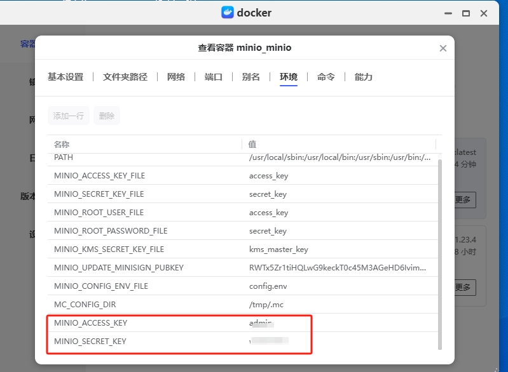
Task: Click the /tmp/.mc value
Action: (266, 305)
